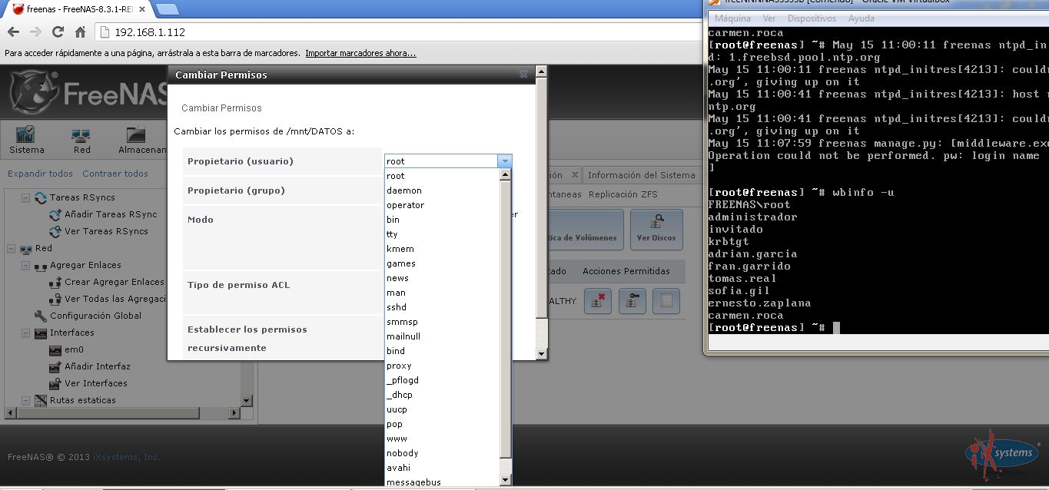Choose www from the user list
This screenshot has width=1049, height=490.
[x=442, y=439]
